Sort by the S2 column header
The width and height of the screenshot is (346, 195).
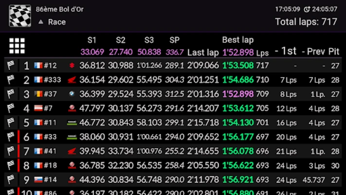click(x=121, y=40)
